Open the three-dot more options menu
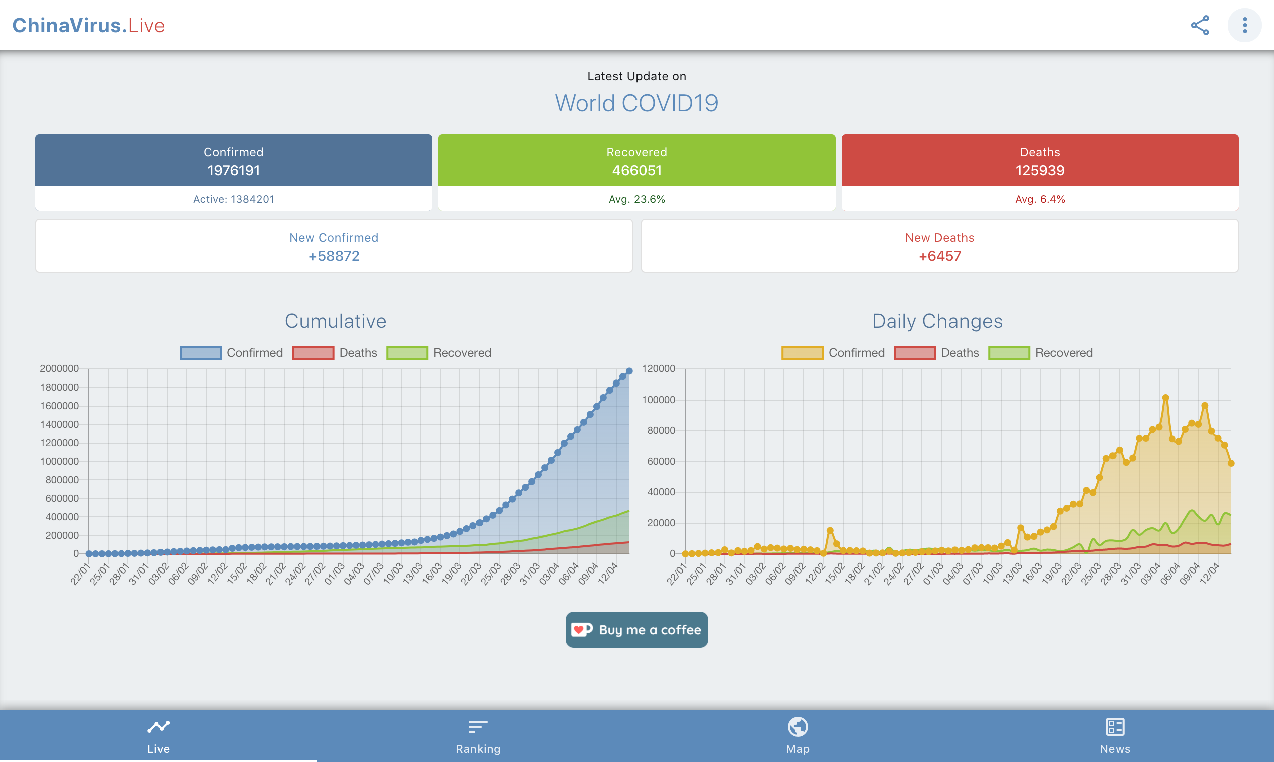Image resolution: width=1274 pixels, height=762 pixels. pyautogui.click(x=1245, y=25)
